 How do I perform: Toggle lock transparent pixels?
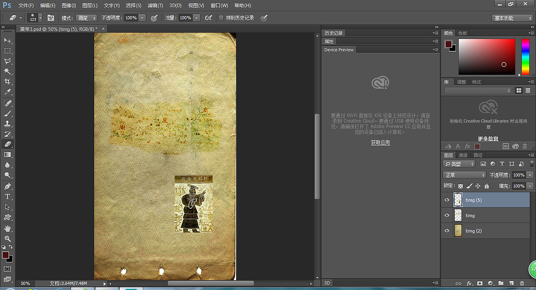click(461, 186)
